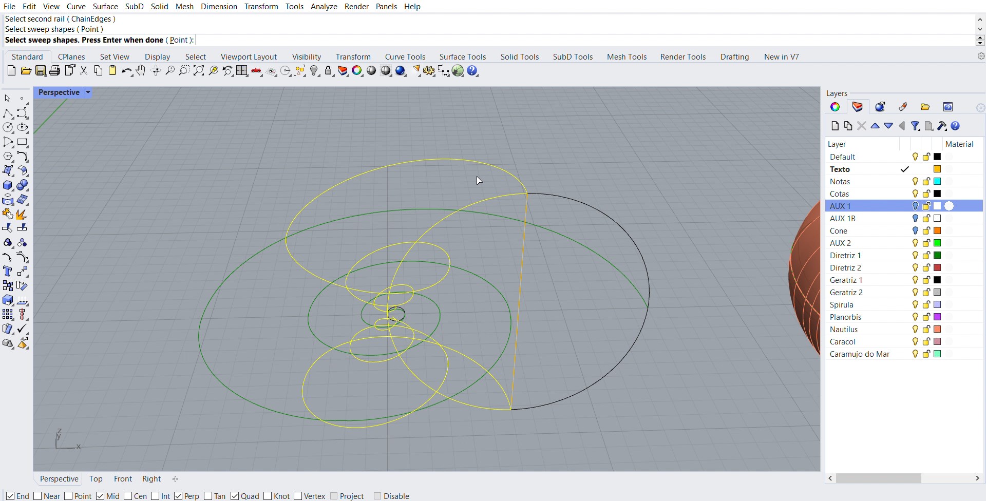Viewport: 986px width, 501px height.
Task: Add a new viewport tab with plus
Action: point(175,479)
